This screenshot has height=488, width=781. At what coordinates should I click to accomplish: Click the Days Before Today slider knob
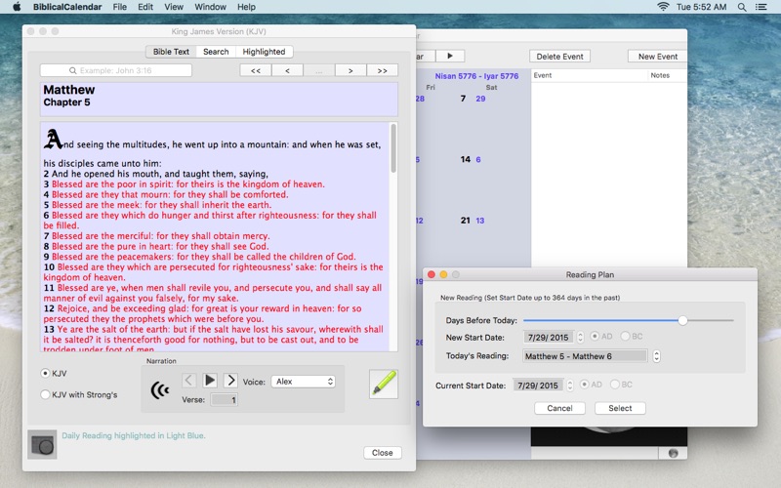682,320
